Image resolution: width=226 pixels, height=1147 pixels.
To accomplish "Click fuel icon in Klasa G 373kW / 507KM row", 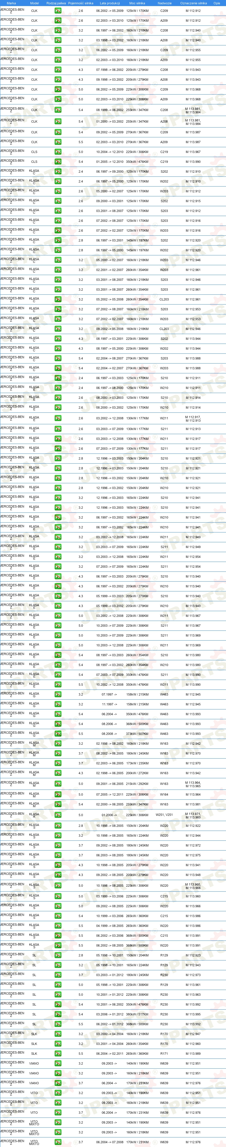I will tap(58, 734).
